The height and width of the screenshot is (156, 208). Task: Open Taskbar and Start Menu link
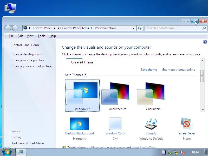click(28, 143)
